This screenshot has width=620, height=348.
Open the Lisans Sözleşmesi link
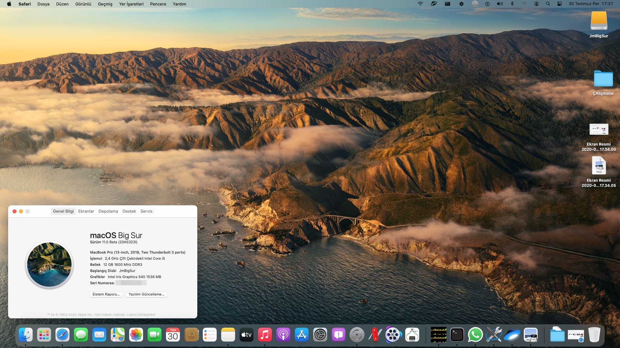pyautogui.click(x=141, y=315)
